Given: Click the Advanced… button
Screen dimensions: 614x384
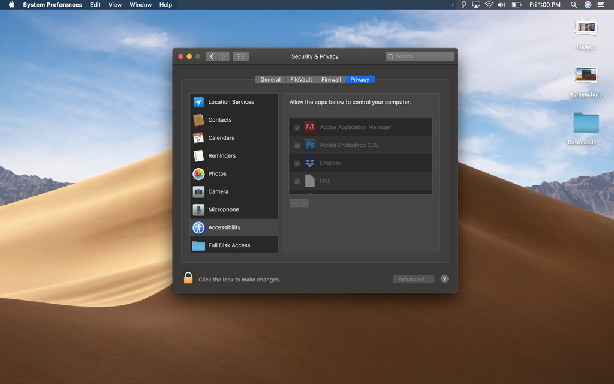Looking at the screenshot, I should coord(413,279).
